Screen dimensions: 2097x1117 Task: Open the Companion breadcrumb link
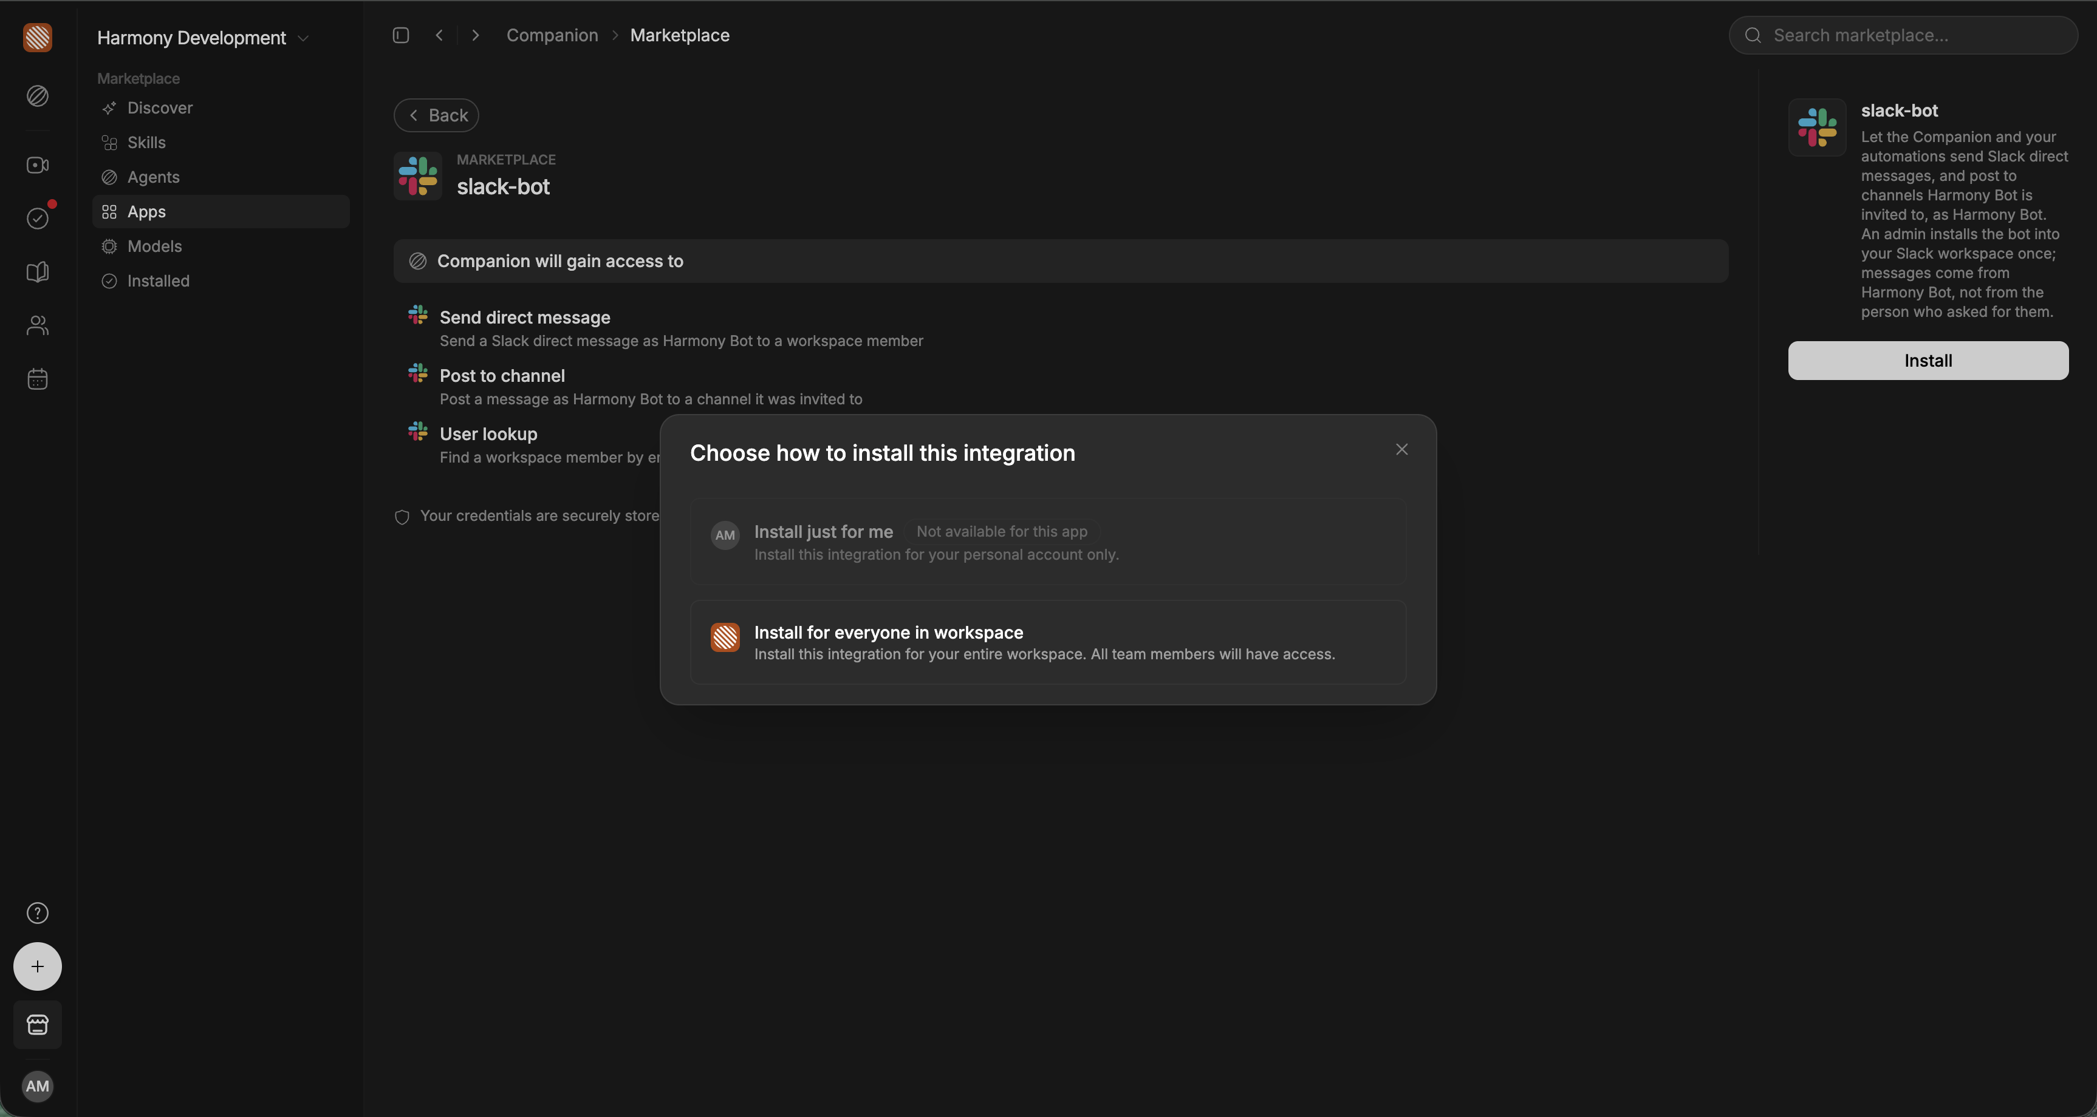click(552, 35)
